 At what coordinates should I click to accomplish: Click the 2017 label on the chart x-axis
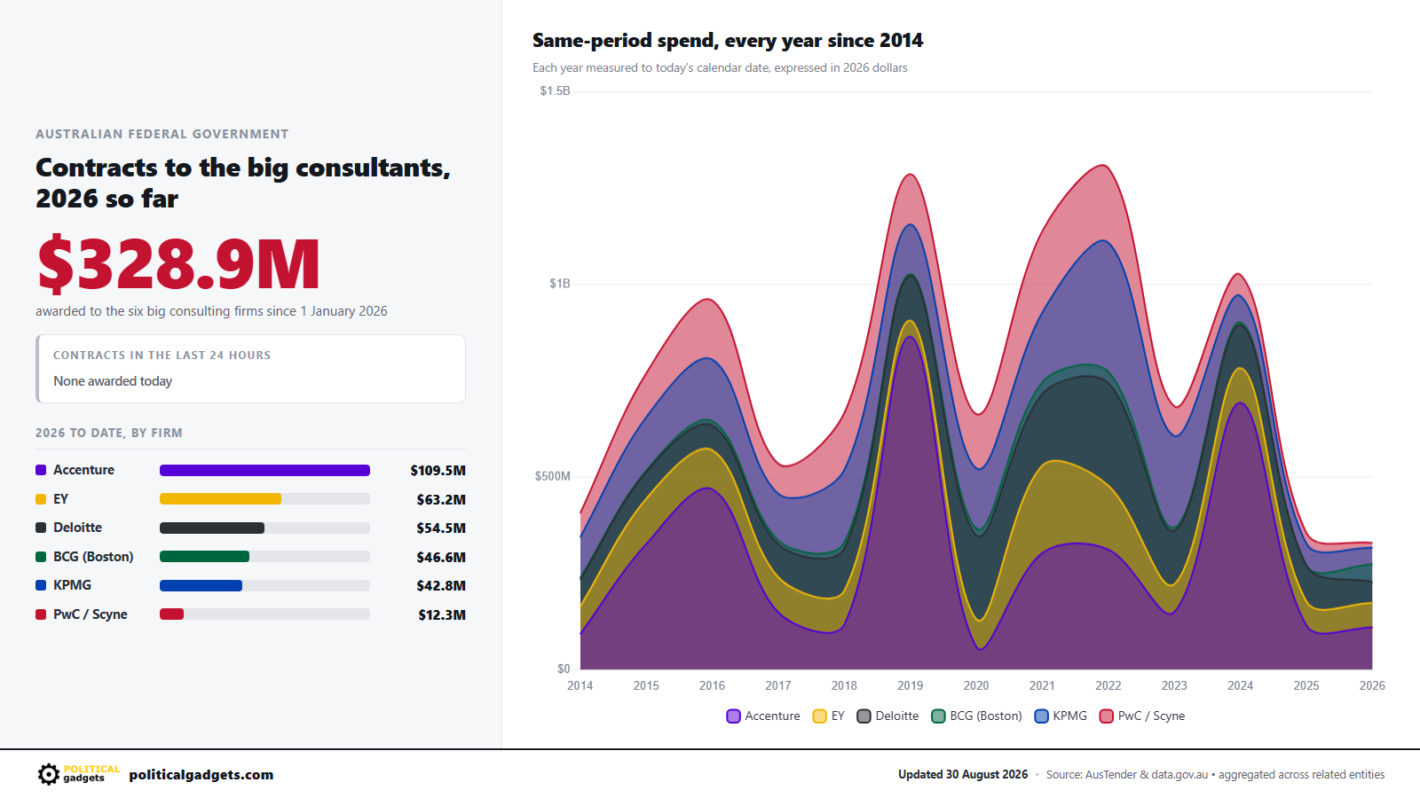(x=778, y=686)
